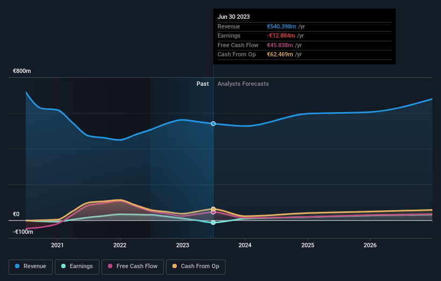The width and height of the screenshot is (441, 281).
Task: Click the €800m y-axis label
Action: click(x=22, y=71)
